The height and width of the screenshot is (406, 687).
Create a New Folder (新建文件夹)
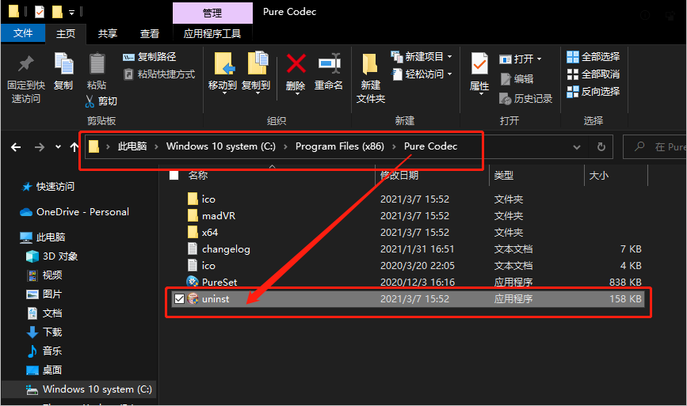click(x=371, y=78)
